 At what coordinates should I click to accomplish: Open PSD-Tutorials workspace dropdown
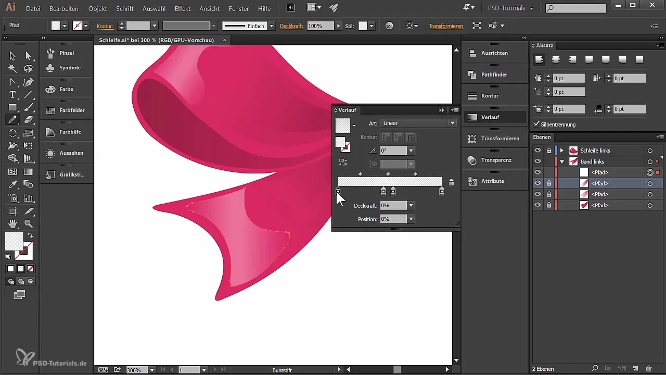tap(510, 8)
